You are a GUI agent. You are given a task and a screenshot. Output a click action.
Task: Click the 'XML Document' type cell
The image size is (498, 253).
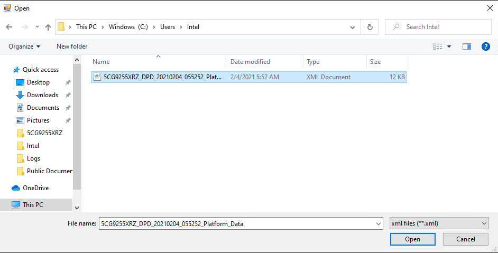click(328, 77)
